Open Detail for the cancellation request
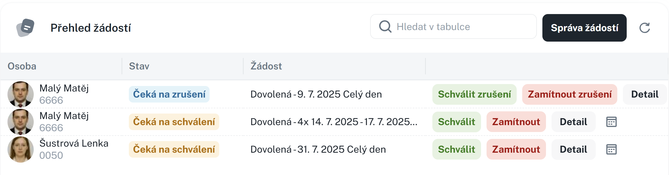 click(644, 94)
